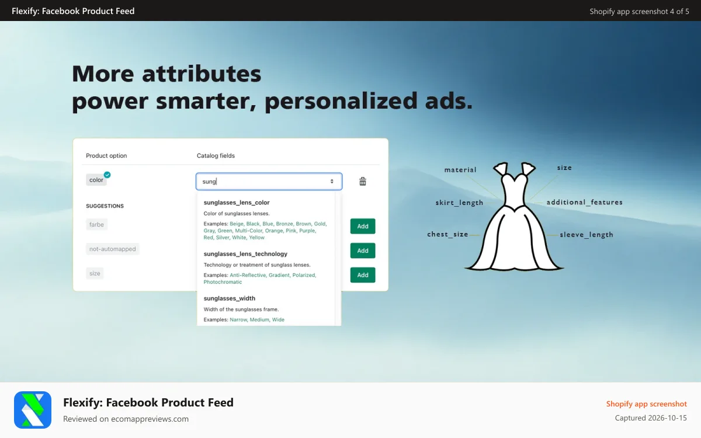
Task: Click the orange Shopify app screenshot label
Action: pos(647,404)
